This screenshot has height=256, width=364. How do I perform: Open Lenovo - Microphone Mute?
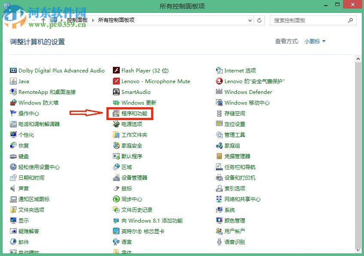click(x=155, y=81)
